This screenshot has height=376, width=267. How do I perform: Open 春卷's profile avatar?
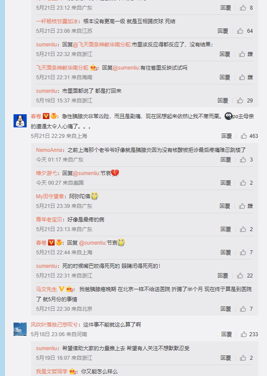coord(20,121)
